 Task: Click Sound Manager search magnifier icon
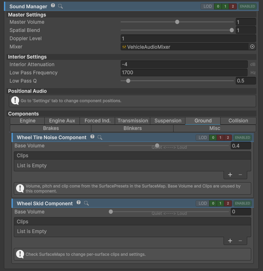(60, 6)
